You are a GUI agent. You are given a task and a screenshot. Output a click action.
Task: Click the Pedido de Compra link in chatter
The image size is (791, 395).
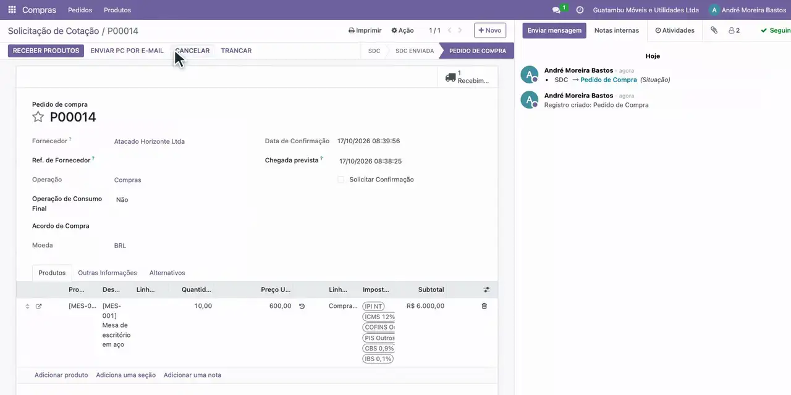609,80
